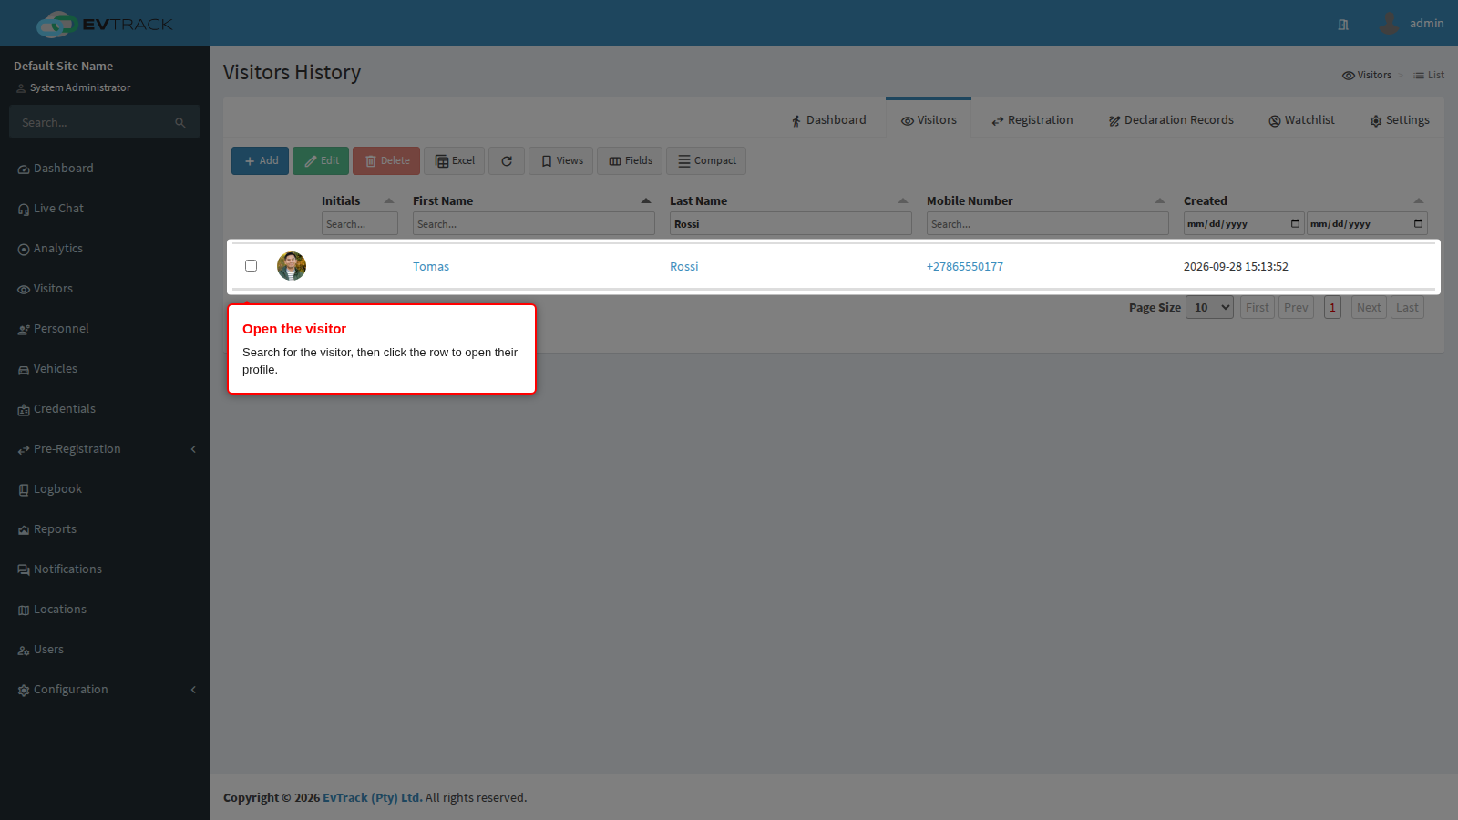The image size is (1458, 820).
Task: Export the list with Excel button
Action: pyautogui.click(x=454, y=160)
